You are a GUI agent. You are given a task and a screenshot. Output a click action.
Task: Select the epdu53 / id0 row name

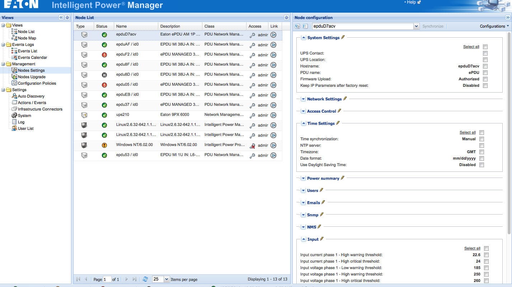point(127,155)
